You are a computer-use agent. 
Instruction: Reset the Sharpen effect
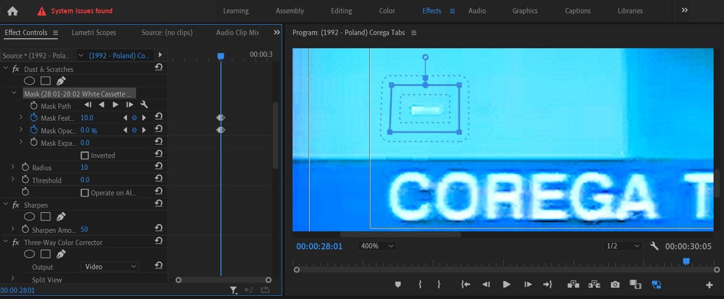click(x=159, y=203)
